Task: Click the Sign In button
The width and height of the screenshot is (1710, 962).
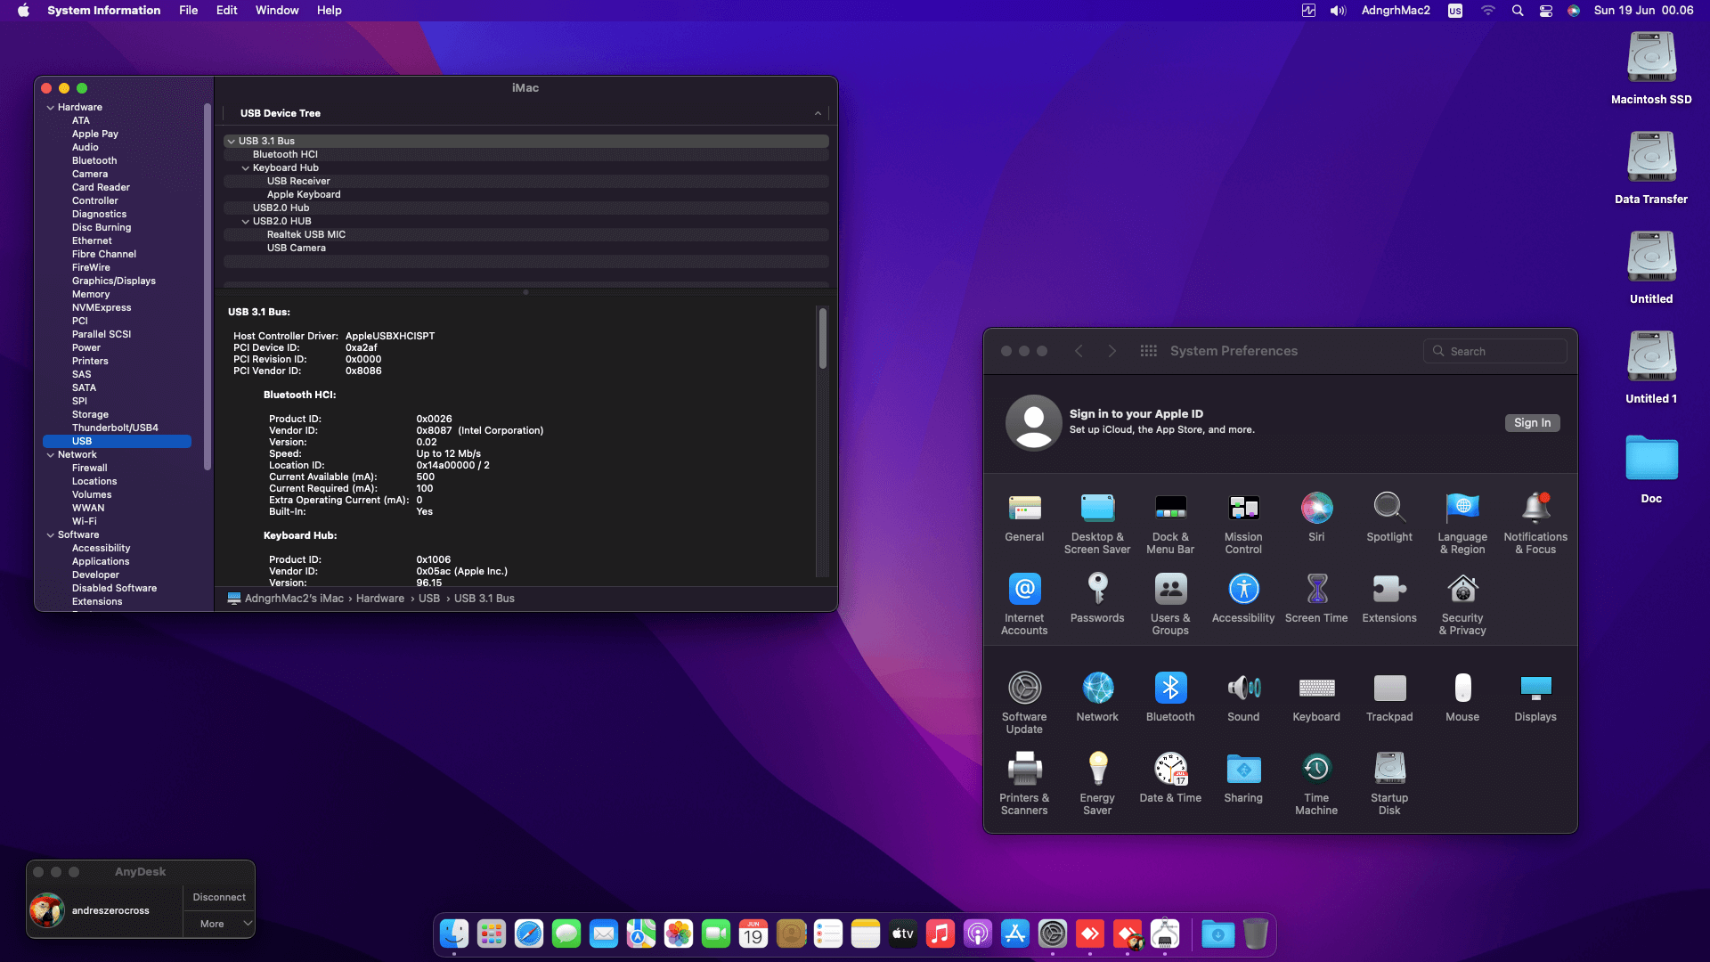Action: [1532, 423]
